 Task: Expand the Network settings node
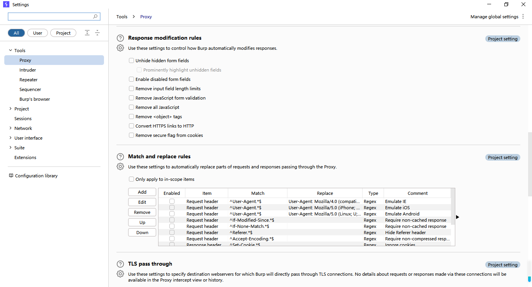click(x=10, y=128)
